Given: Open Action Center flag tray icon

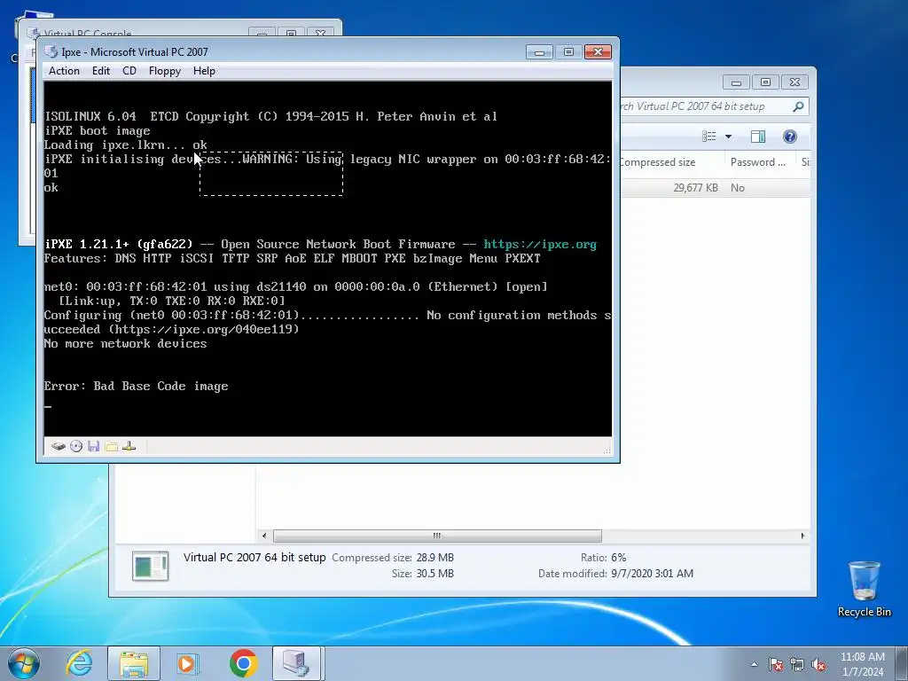Looking at the screenshot, I should coord(776,665).
